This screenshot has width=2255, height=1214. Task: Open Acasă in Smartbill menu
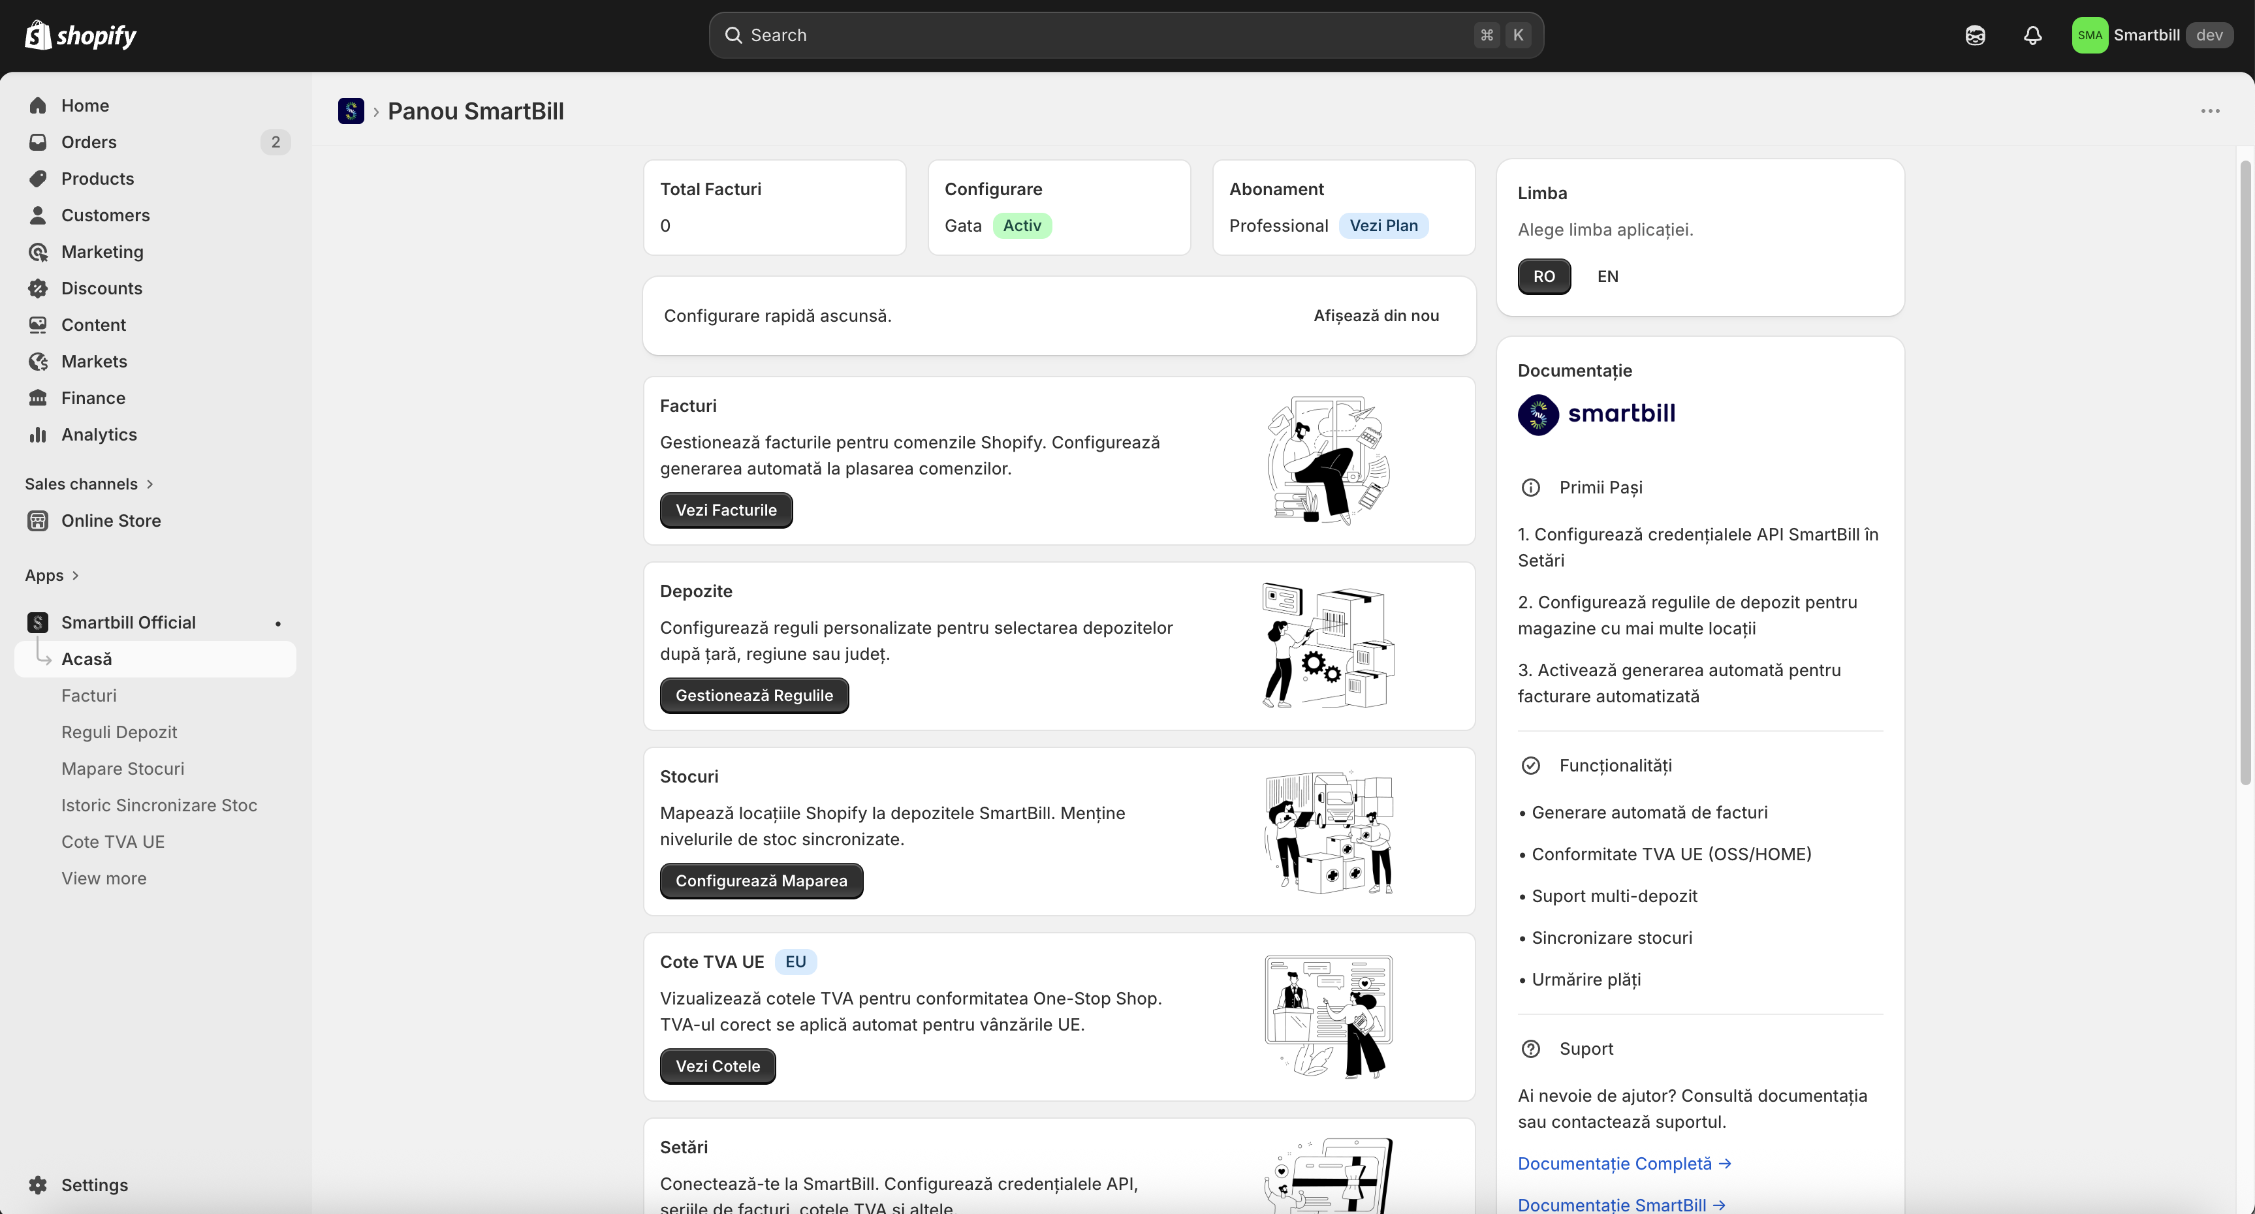coord(155,659)
